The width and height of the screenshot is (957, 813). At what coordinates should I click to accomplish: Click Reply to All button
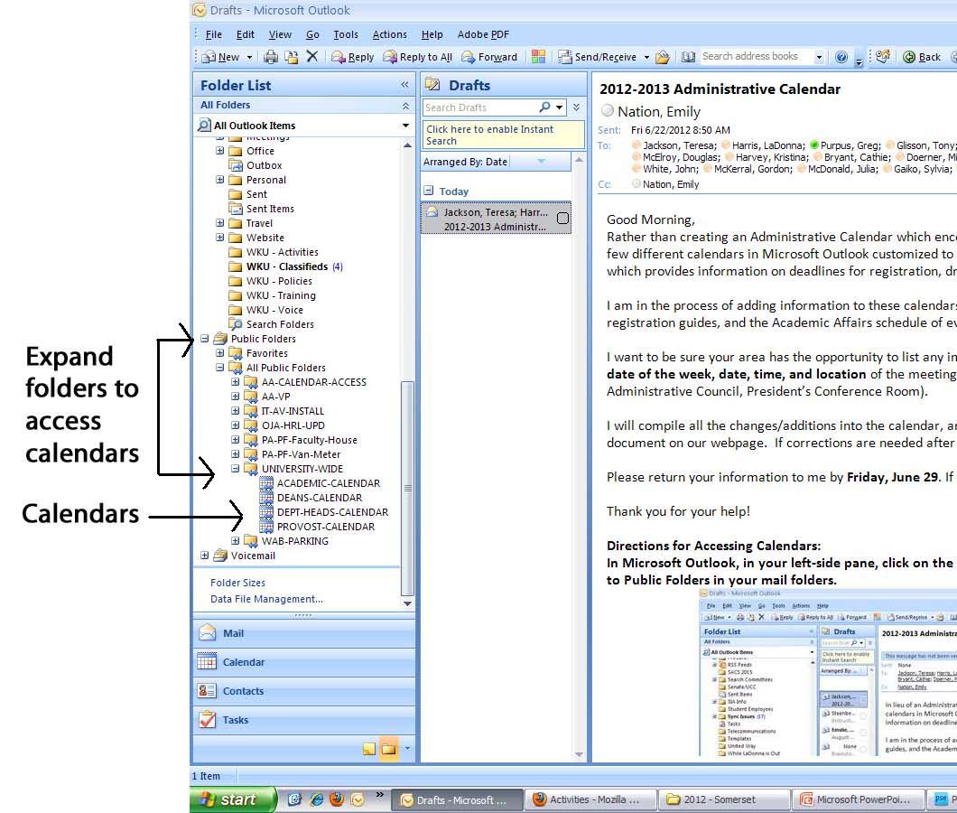tap(417, 57)
